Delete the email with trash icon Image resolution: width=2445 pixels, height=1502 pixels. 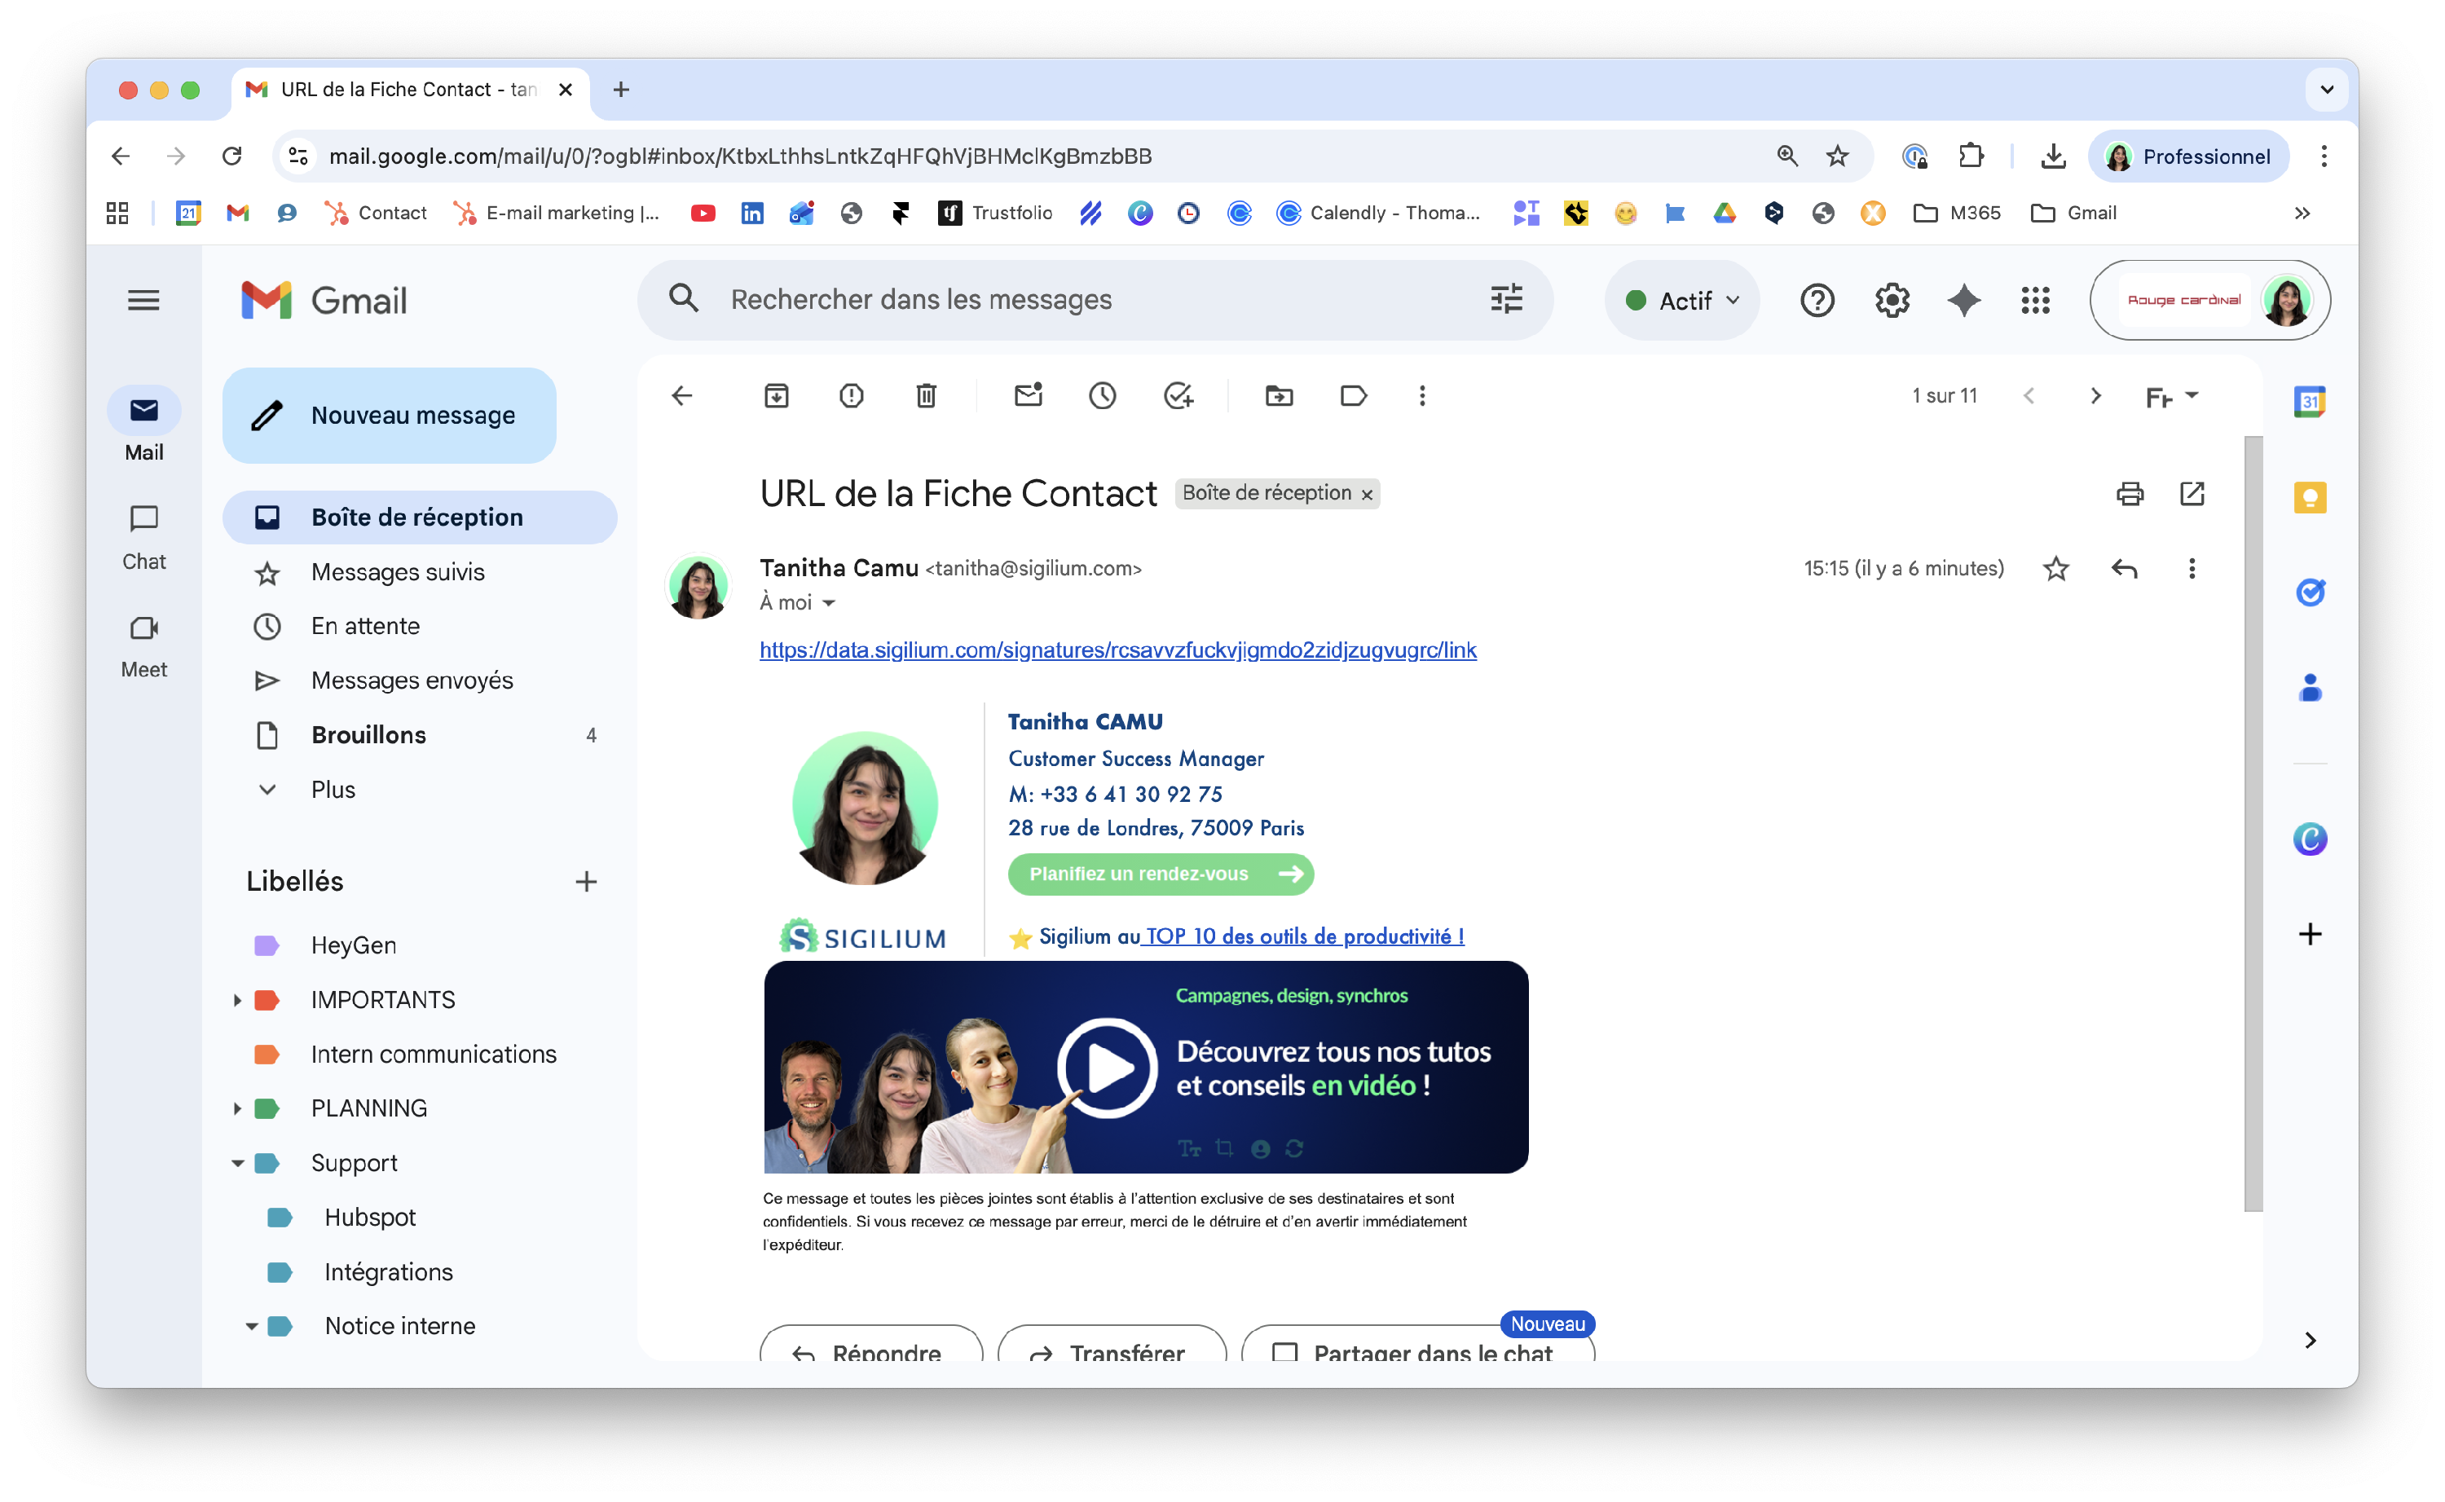click(x=926, y=396)
